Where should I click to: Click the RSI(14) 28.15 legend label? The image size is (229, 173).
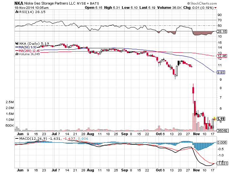pos(32,12)
